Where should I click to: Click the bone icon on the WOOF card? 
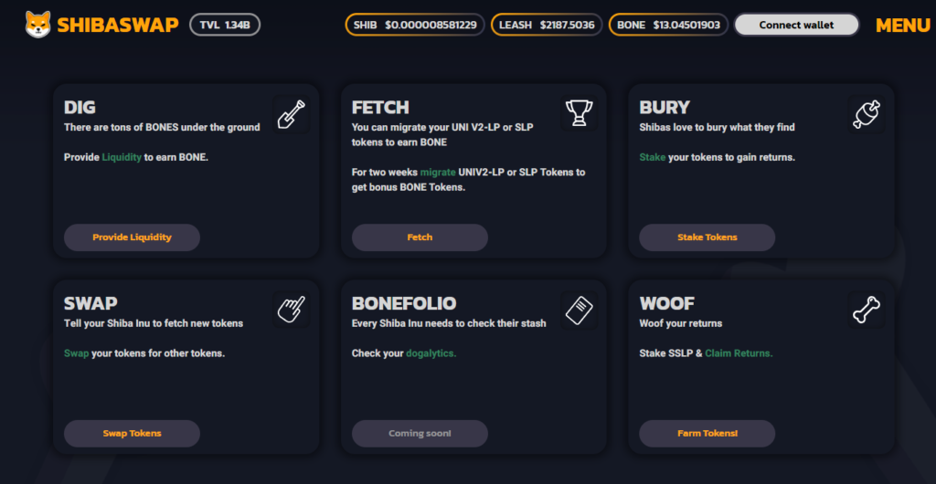point(867,310)
